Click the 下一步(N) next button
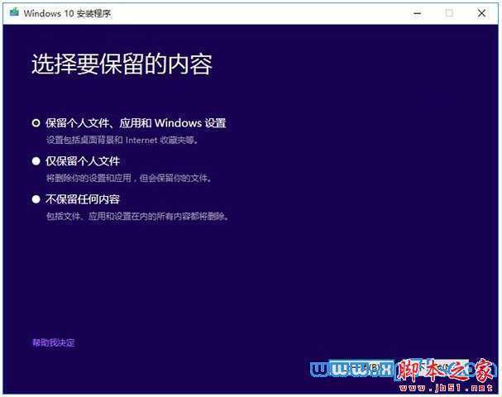The width and height of the screenshot is (502, 397). click(x=437, y=367)
